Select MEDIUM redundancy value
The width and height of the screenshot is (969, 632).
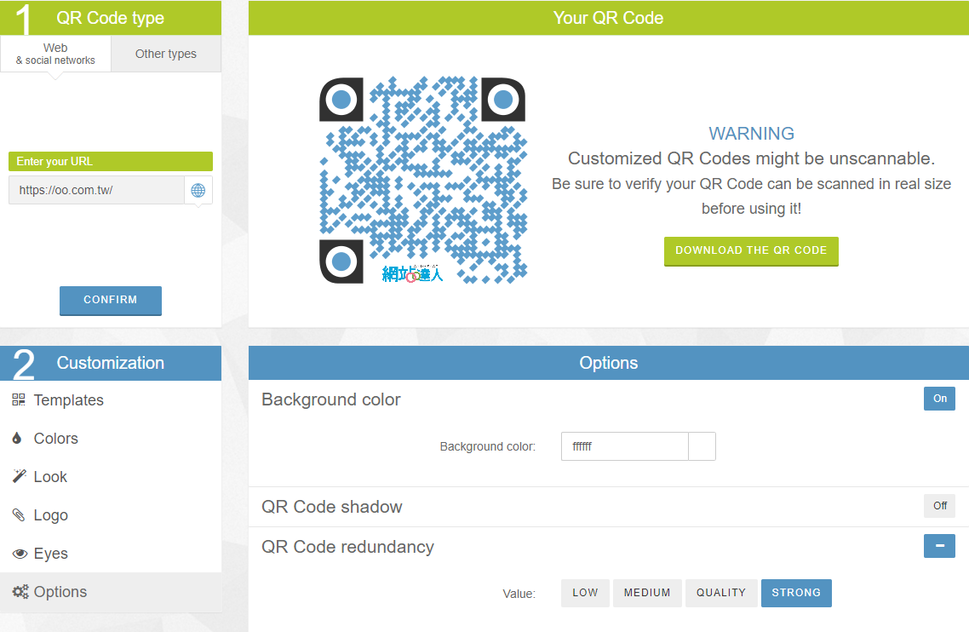click(x=647, y=593)
